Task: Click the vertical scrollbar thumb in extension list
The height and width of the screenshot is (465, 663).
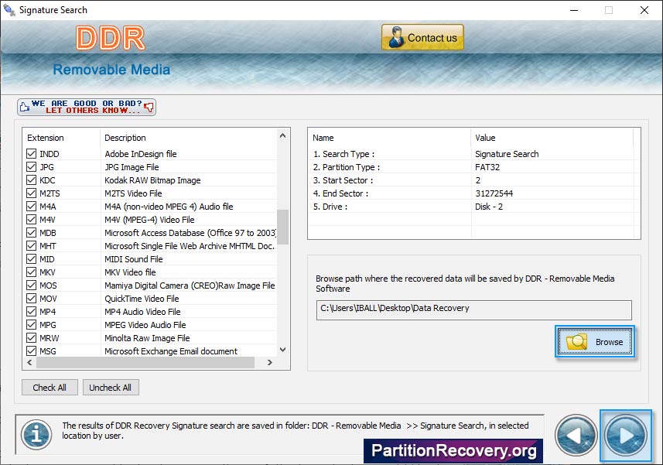Action: pos(283,227)
